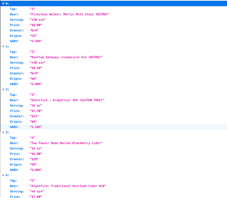Select the %ABV key of item 3
Screen dimensions: 227x198
(x=14, y=170)
